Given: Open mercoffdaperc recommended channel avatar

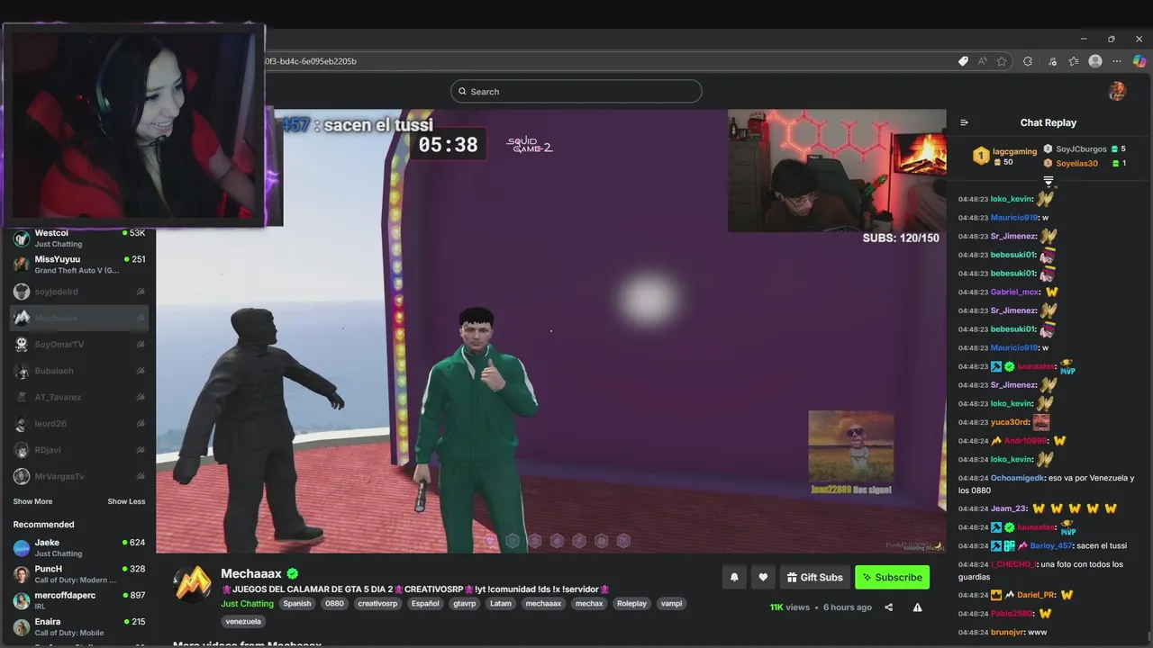Looking at the screenshot, I should click(22, 600).
